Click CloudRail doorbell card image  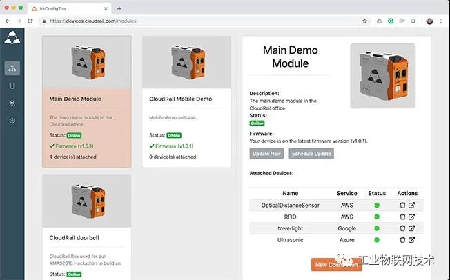coord(87,201)
